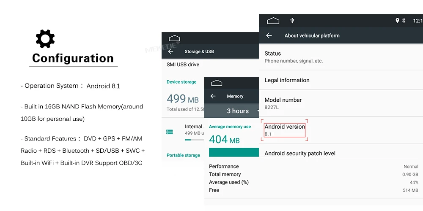The image size is (423, 211).
Task: Select Model number 8227L entry
Action: point(341,103)
